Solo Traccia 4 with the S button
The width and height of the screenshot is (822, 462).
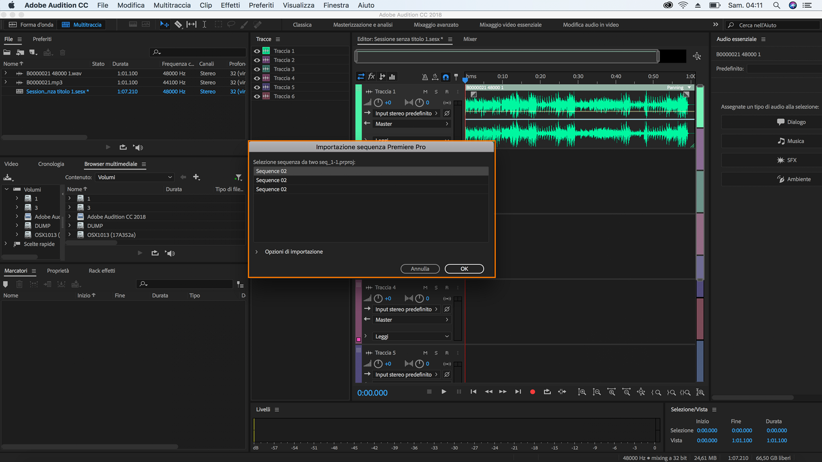(x=436, y=288)
